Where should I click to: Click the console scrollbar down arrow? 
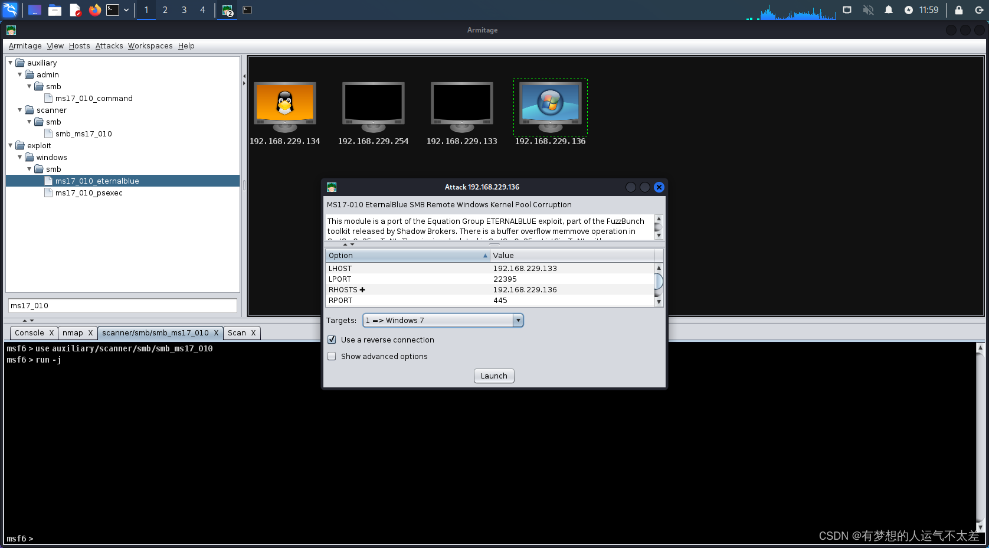980,527
